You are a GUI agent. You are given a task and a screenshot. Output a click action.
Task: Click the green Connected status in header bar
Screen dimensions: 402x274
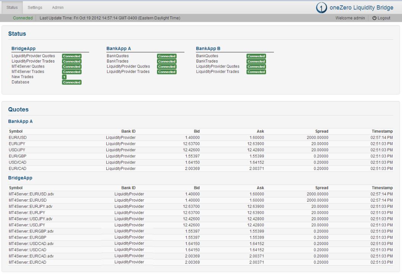pos(23,18)
